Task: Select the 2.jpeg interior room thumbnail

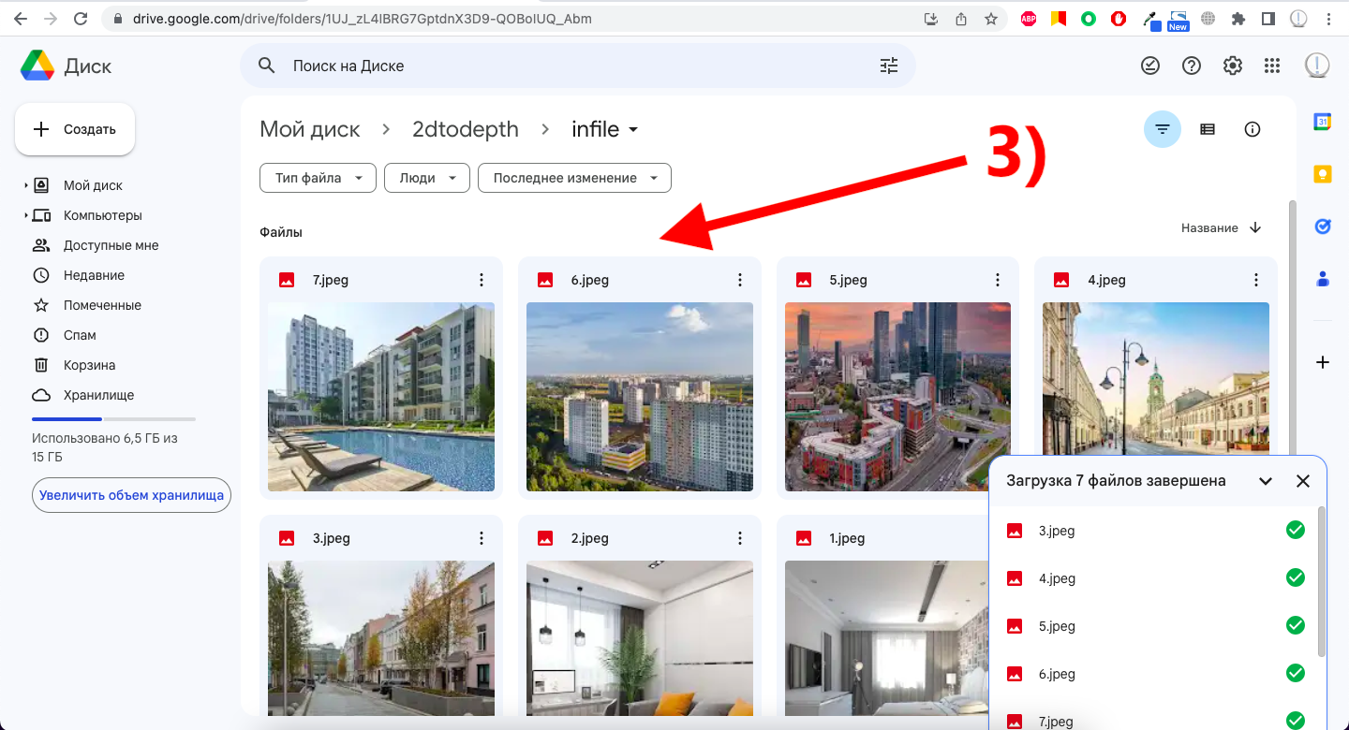Action: coord(640,638)
